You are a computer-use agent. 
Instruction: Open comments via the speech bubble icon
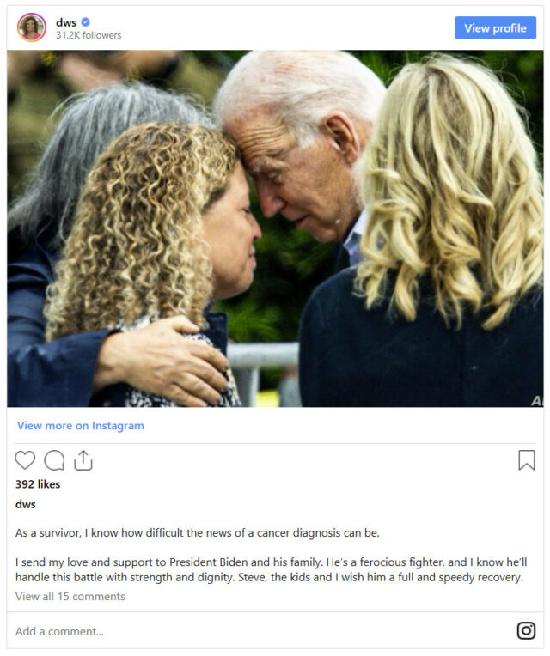54,460
